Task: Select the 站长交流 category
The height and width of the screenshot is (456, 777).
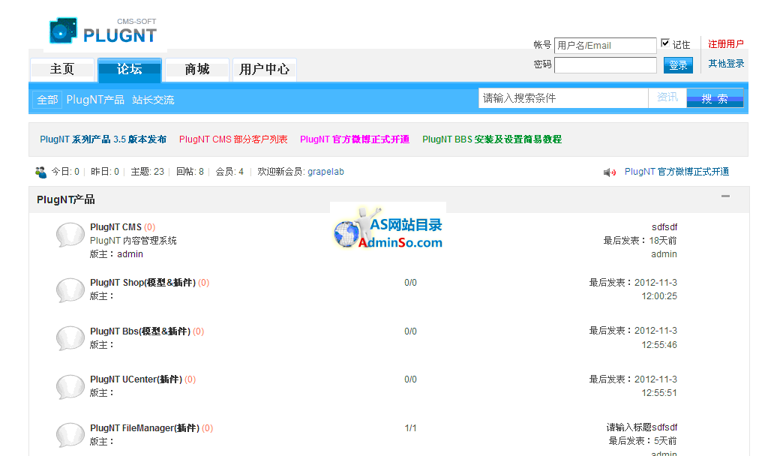Action: coord(153,100)
